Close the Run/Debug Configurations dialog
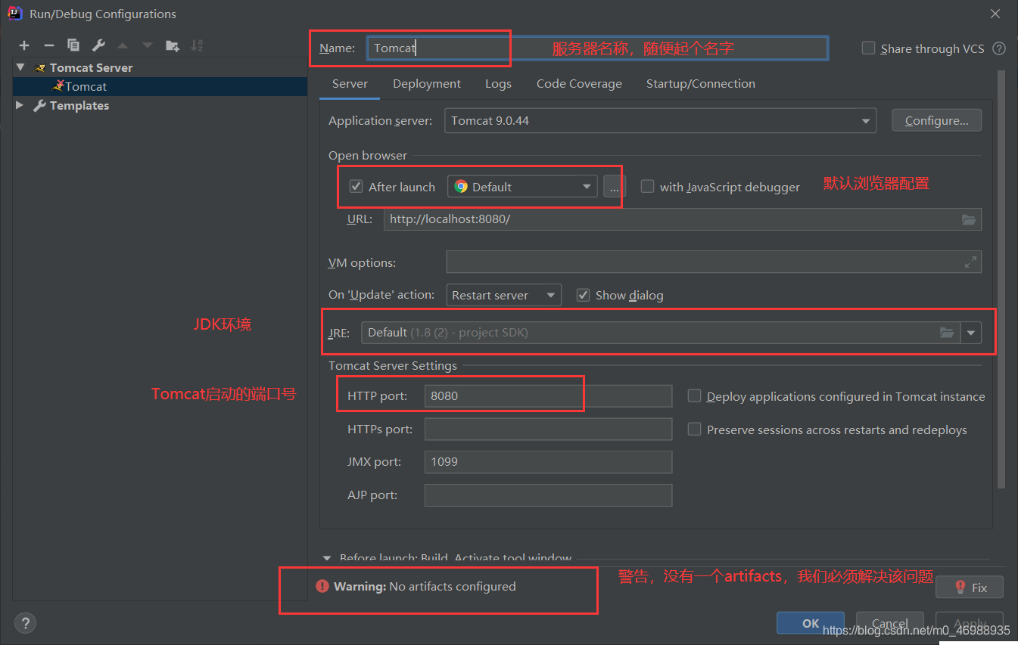1018x645 pixels. pos(995,14)
